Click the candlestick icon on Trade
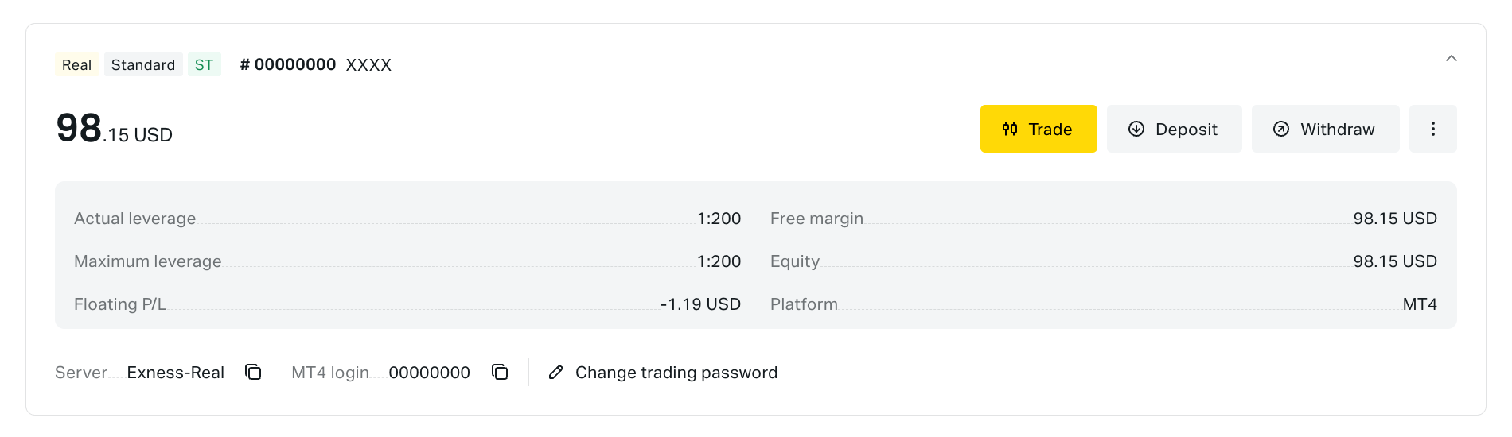This screenshot has height=437, width=1512. tap(1010, 129)
